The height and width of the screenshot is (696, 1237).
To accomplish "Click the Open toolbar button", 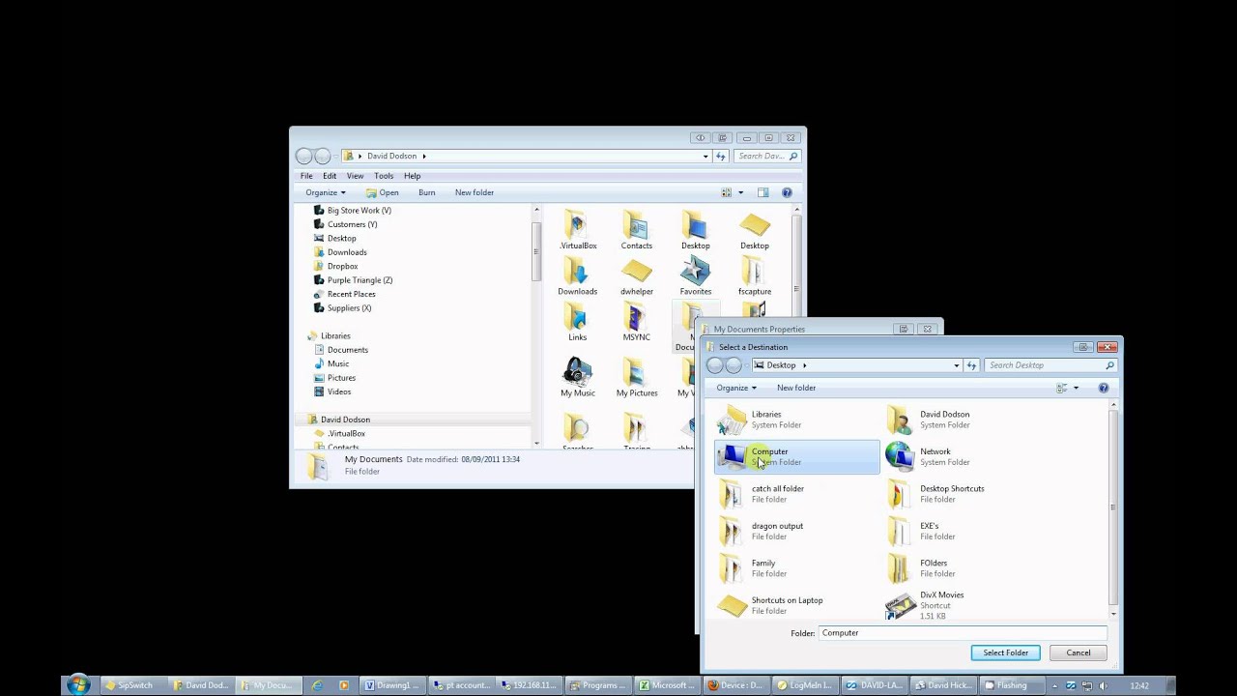I will (x=383, y=192).
